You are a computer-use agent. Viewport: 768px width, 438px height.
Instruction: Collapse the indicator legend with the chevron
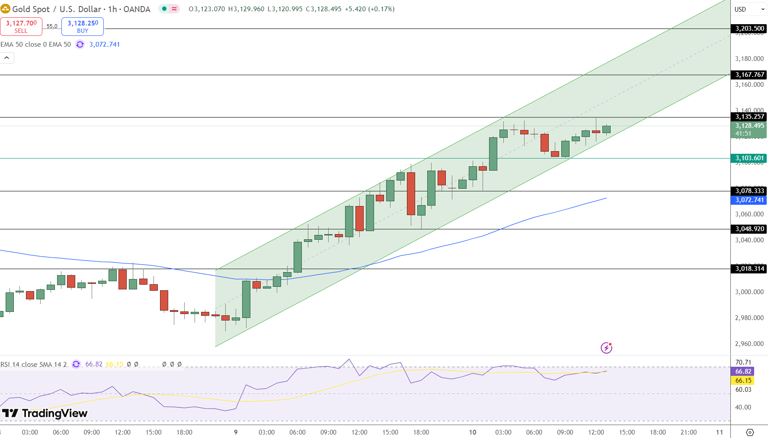[7, 57]
